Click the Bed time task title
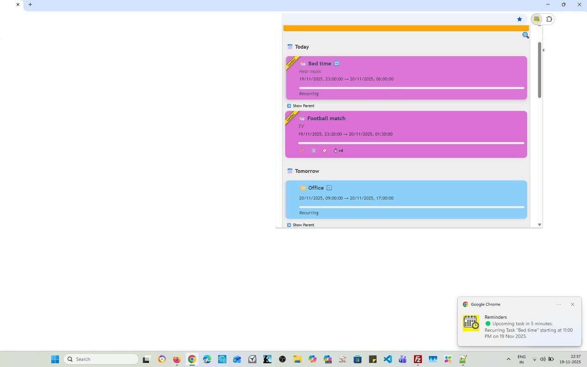This screenshot has height=367, width=587. tap(320, 64)
